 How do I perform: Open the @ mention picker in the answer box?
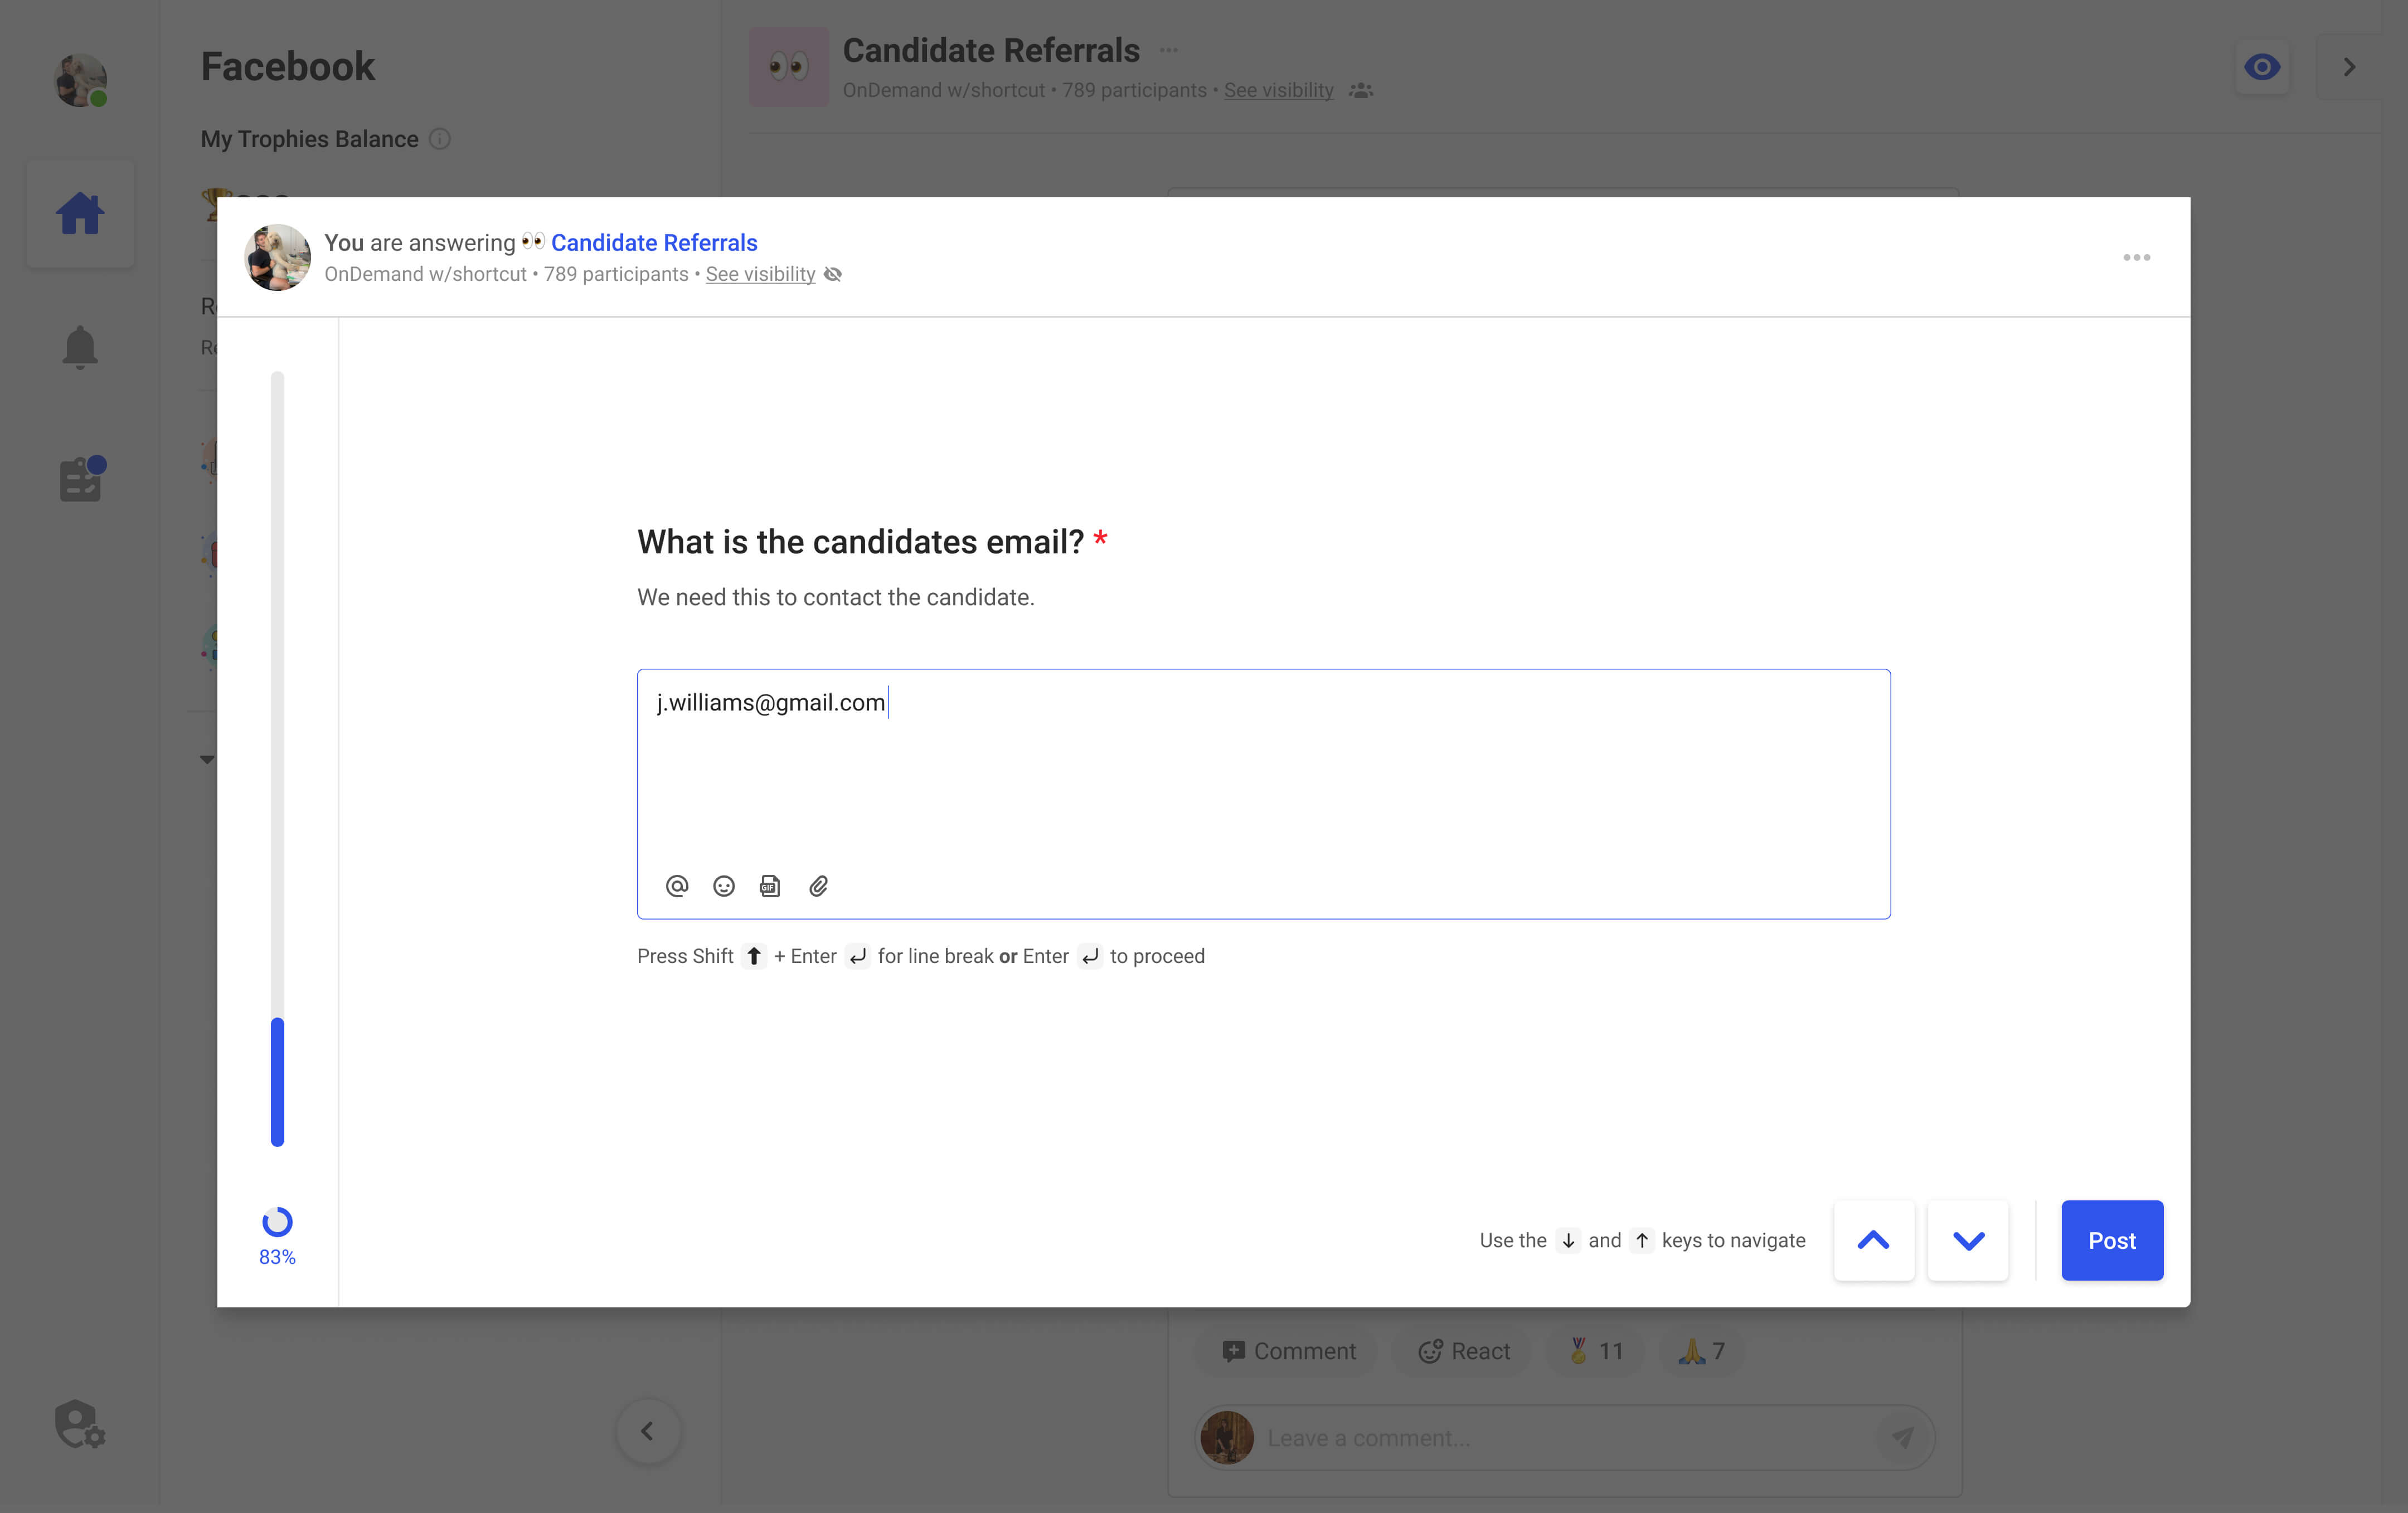point(677,886)
